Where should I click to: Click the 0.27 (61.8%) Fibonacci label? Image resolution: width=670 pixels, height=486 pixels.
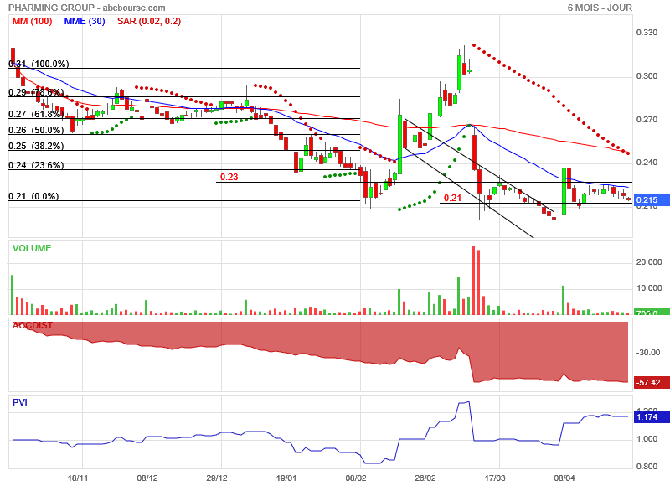point(36,114)
